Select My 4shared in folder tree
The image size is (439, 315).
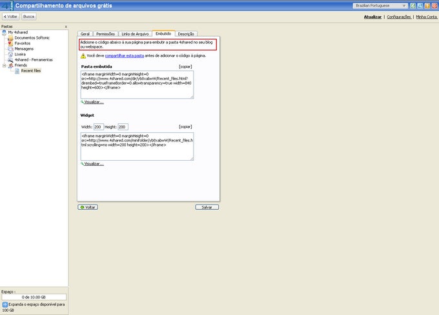tap(18, 32)
